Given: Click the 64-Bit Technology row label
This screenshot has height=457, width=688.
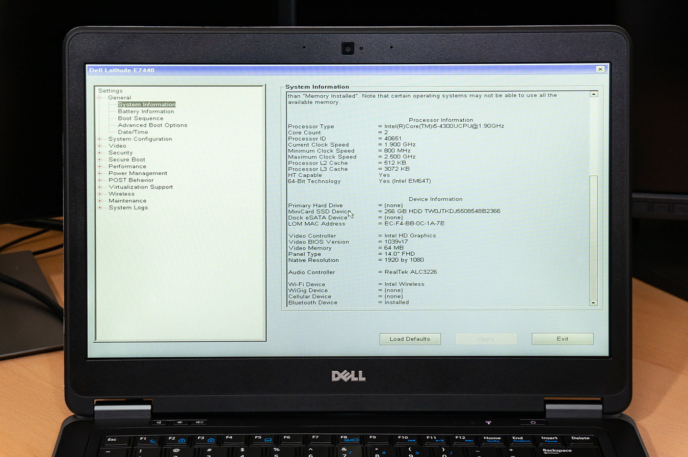Looking at the screenshot, I should [314, 181].
